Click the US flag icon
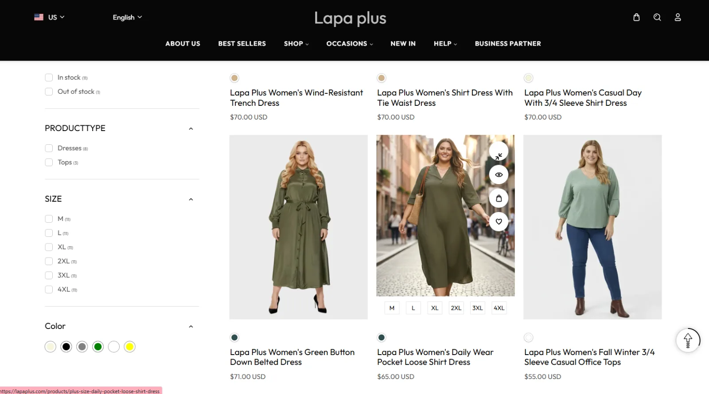The image size is (709, 394). [39, 17]
